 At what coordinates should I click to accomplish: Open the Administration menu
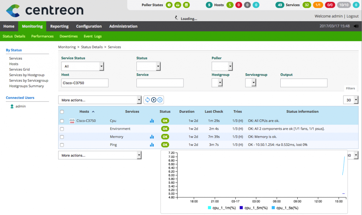123,26
